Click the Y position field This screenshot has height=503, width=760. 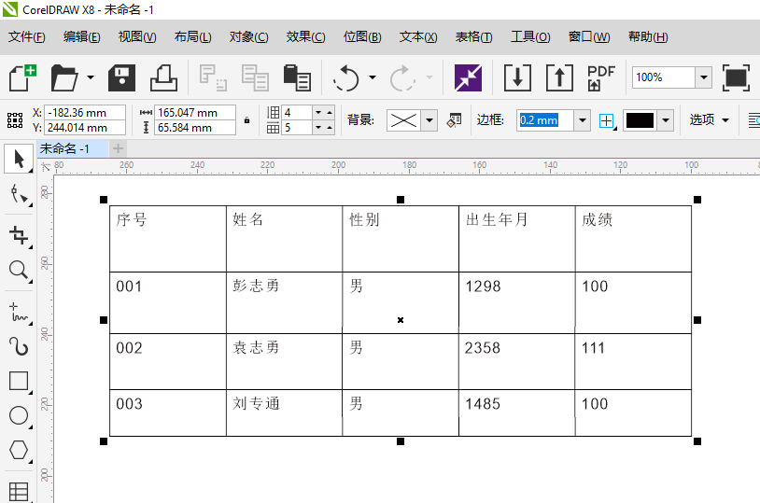[85, 128]
